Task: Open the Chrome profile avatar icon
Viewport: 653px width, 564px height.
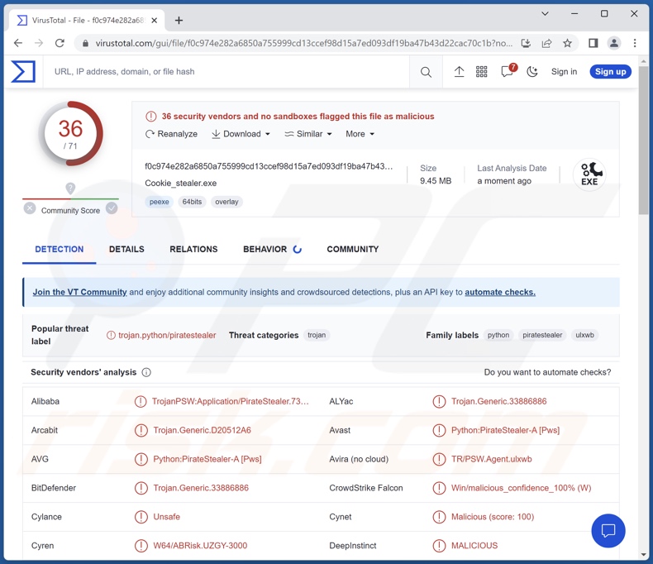Action: click(614, 43)
